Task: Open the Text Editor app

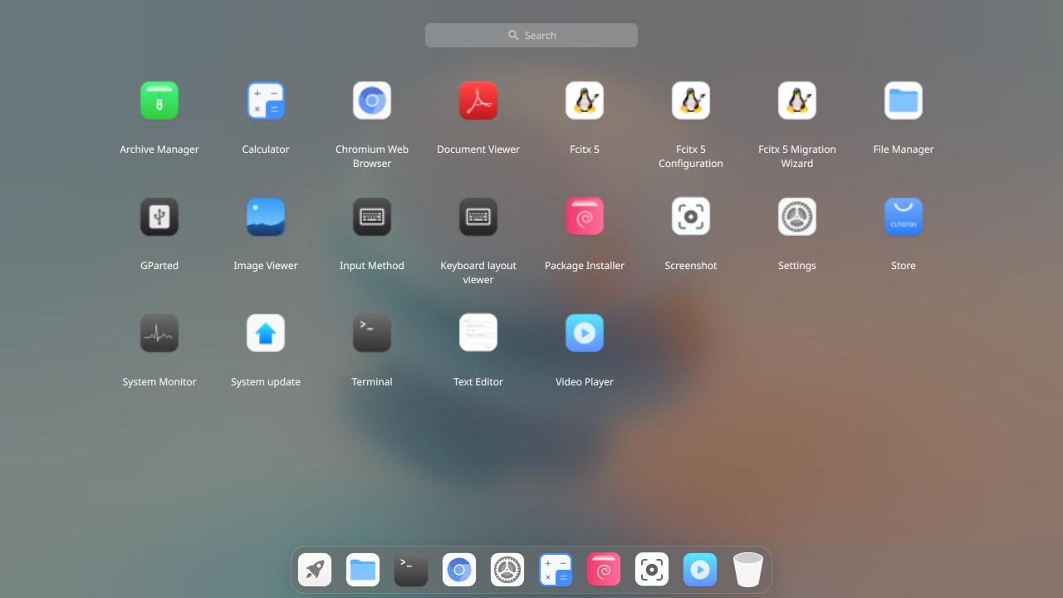Action: coord(478,333)
